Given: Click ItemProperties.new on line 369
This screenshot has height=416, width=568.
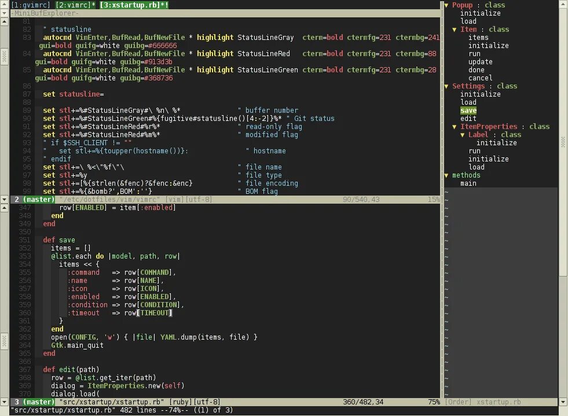Looking at the screenshot, I should 124,386.
